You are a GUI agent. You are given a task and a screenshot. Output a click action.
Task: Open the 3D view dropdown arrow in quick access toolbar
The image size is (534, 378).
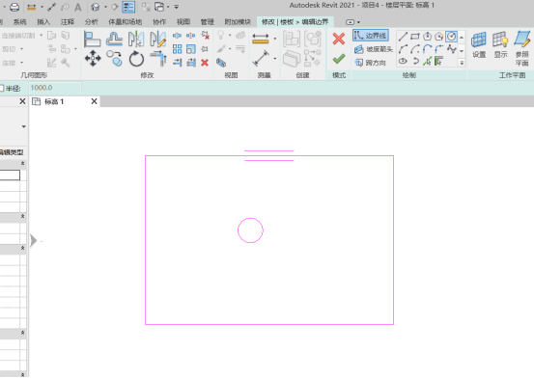coord(105,7)
